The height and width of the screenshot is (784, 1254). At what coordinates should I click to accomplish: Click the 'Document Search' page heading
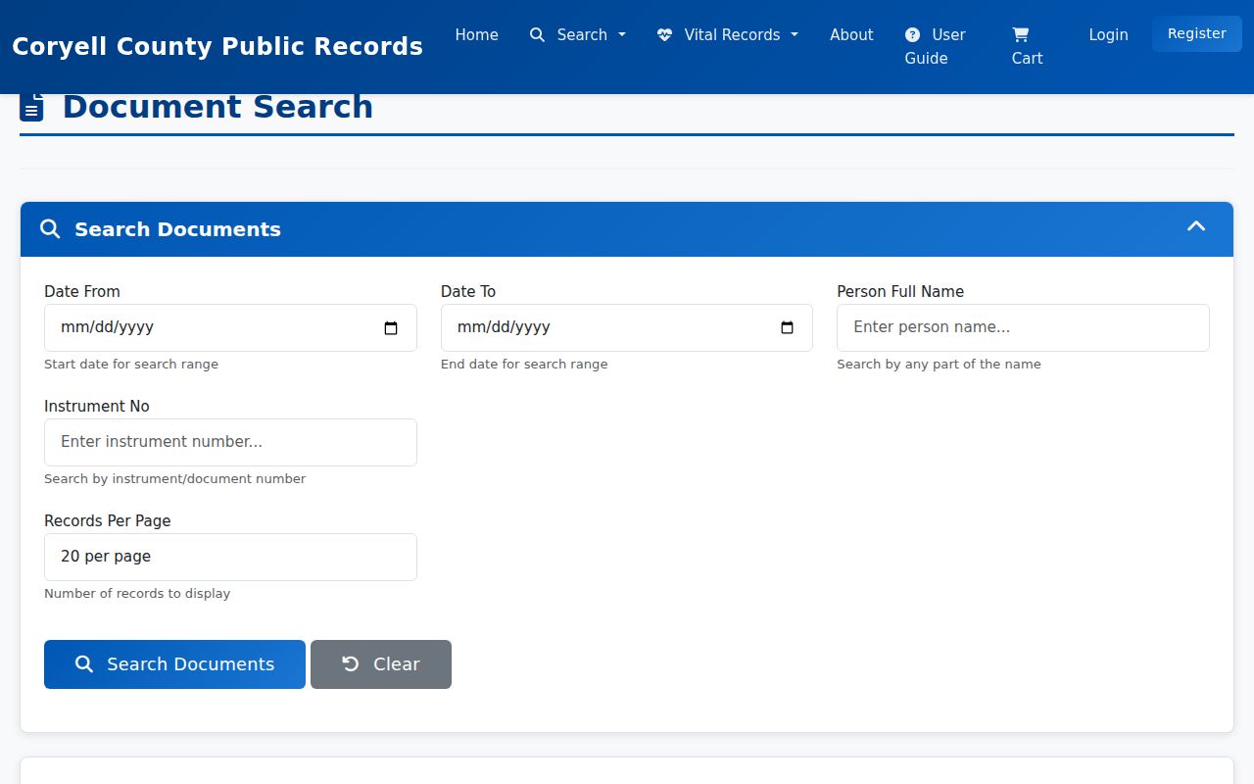pos(217,107)
